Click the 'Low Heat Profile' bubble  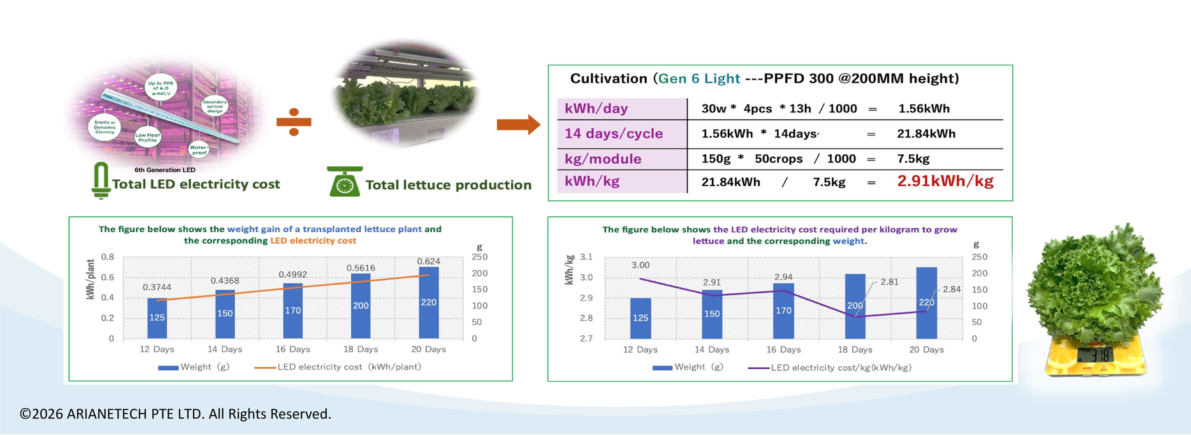[x=148, y=137]
